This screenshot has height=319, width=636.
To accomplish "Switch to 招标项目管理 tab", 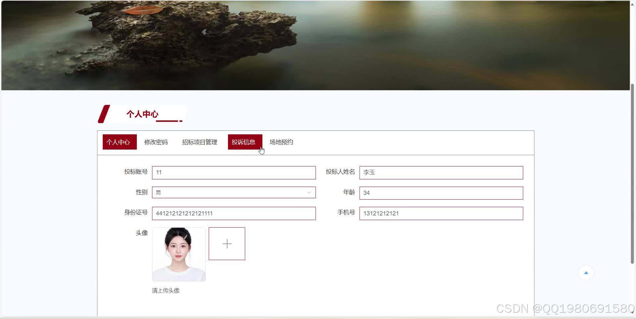I will (x=199, y=142).
